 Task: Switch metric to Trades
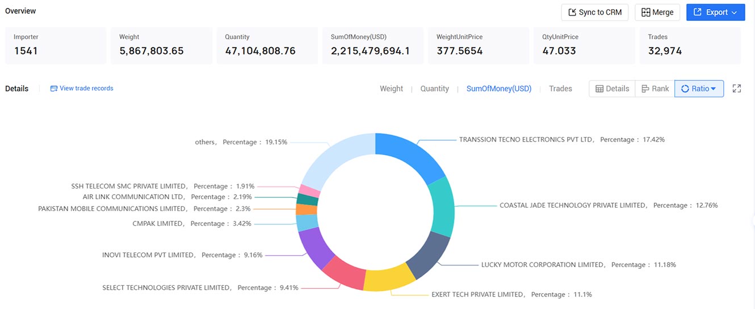coord(560,89)
